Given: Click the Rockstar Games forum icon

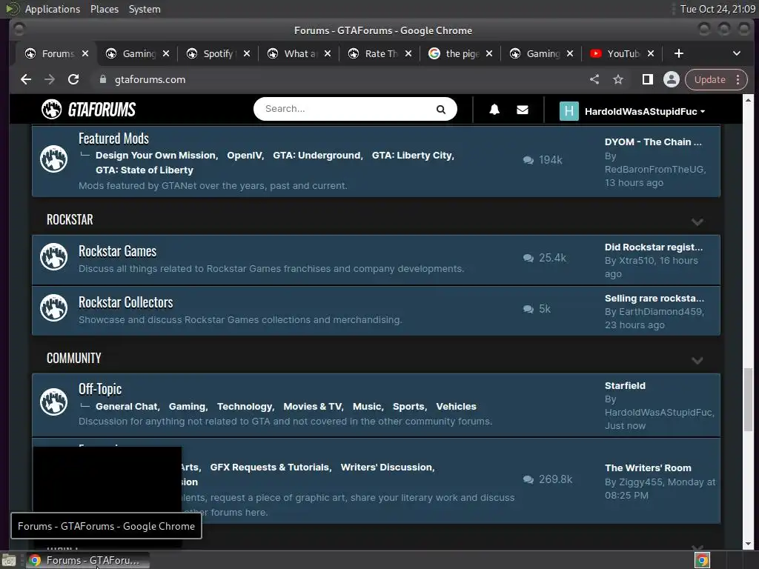Looking at the screenshot, I should point(53,257).
